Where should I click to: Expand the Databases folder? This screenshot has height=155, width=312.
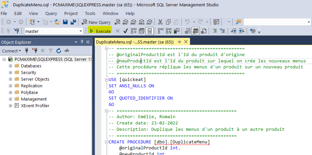(x=11, y=66)
